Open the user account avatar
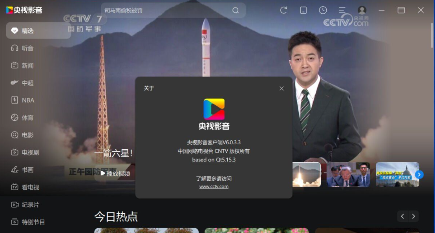 [362, 10]
